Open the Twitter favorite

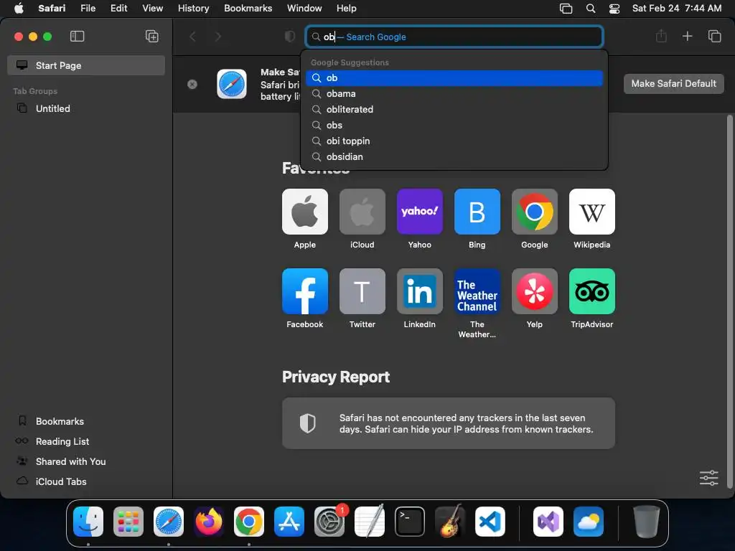tap(362, 291)
